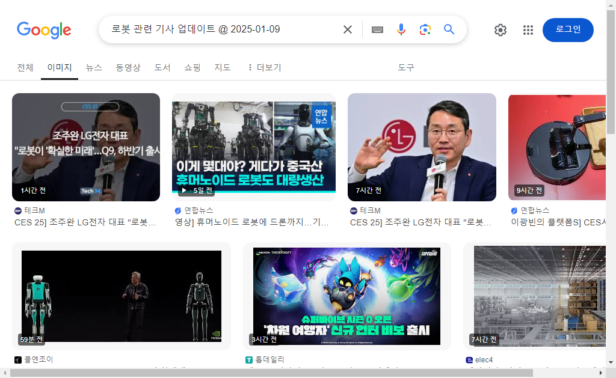
Task: Click the 톱데일리 source favicon
Action: tap(248, 359)
